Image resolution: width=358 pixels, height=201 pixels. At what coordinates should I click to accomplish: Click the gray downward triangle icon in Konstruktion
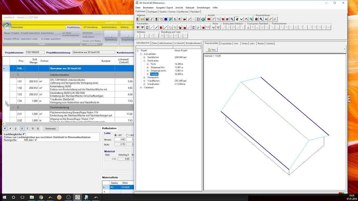(x=142, y=28)
